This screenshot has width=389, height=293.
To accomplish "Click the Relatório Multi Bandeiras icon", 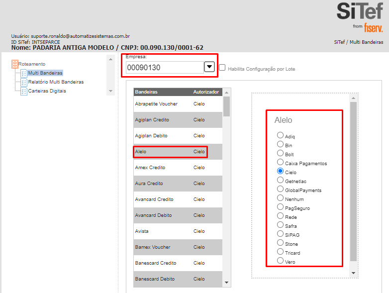I will tap(24, 82).
